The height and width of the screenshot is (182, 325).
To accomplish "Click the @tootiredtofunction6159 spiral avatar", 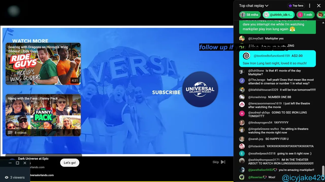I will 246,56.
